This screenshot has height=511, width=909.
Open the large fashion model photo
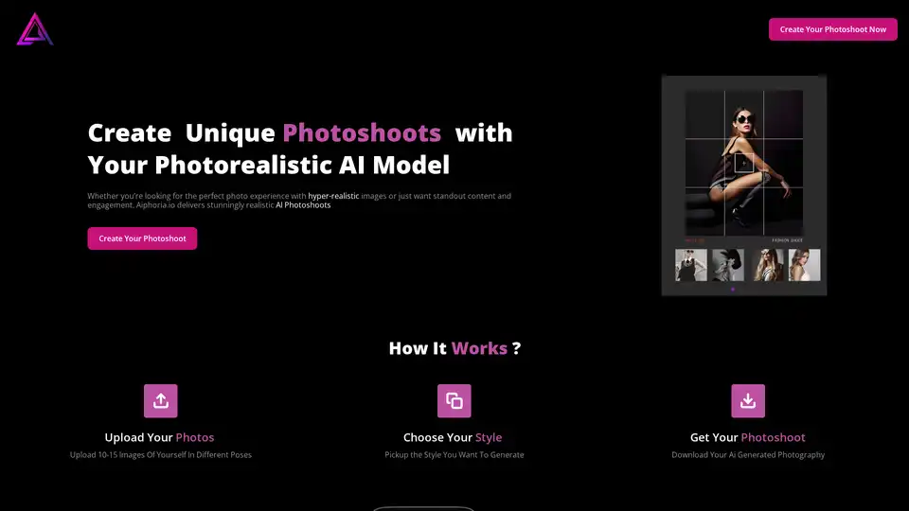coord(743,161)
